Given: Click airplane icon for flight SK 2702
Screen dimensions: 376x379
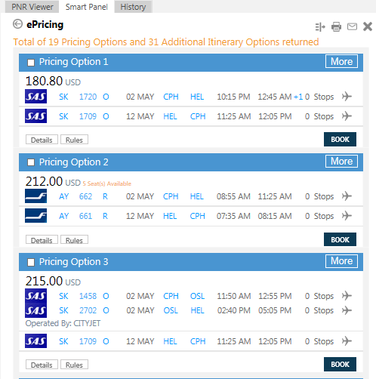Looking at the screenshot, I should tap(347, 310).
